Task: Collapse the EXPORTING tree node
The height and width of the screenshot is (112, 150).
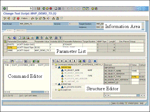Action: coord(56,84)
